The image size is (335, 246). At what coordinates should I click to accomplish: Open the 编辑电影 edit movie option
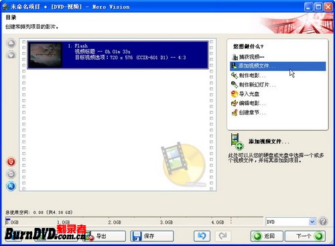[x=249, y=103]
